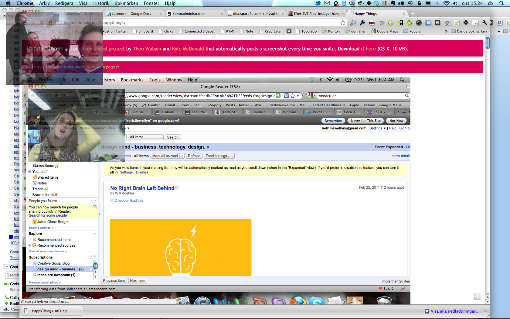Viewport: 510px width, 319px height.
Task: Open the Spotlight search in the menu bar
Action: [x=501, y=3]
